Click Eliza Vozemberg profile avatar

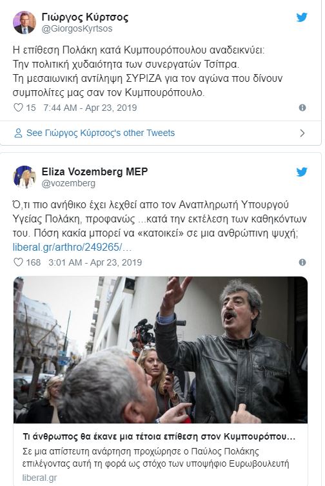[25, 177]
